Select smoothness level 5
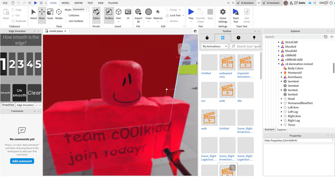Viewport: 335px width, 183px height. click(x=38, y=64)
